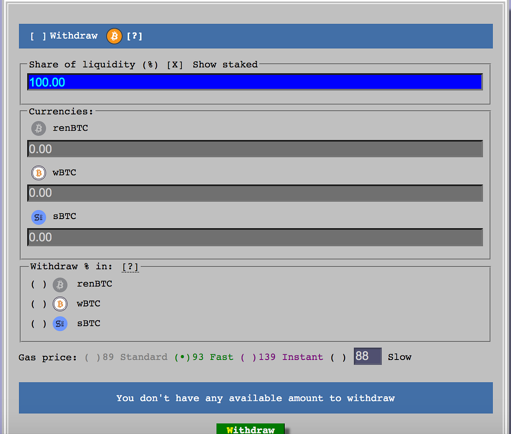Click the wBTC icon in Withdraw % in
Image resolution: width=511 pixels, height=434 pixels.
(60, 304)
